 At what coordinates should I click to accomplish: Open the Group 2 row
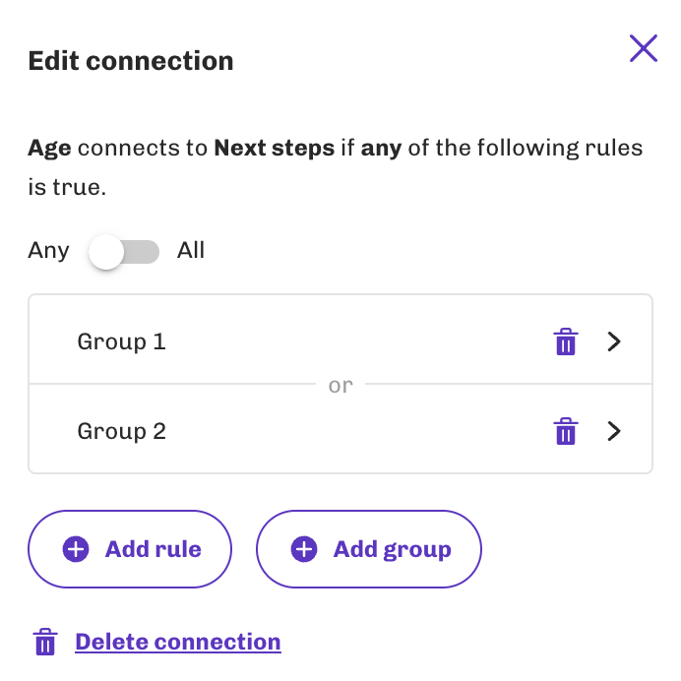tap(340, 429)
